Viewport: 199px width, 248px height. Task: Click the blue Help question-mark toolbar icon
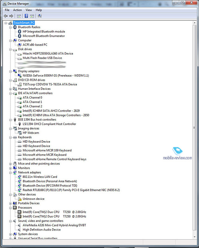coord(26,16)
